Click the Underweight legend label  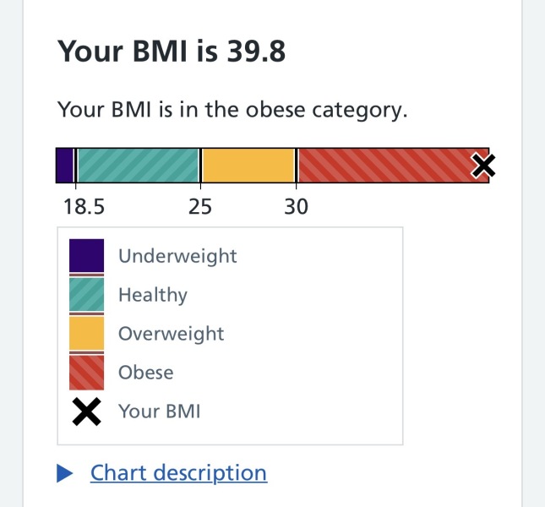click(x=177, y=256)
